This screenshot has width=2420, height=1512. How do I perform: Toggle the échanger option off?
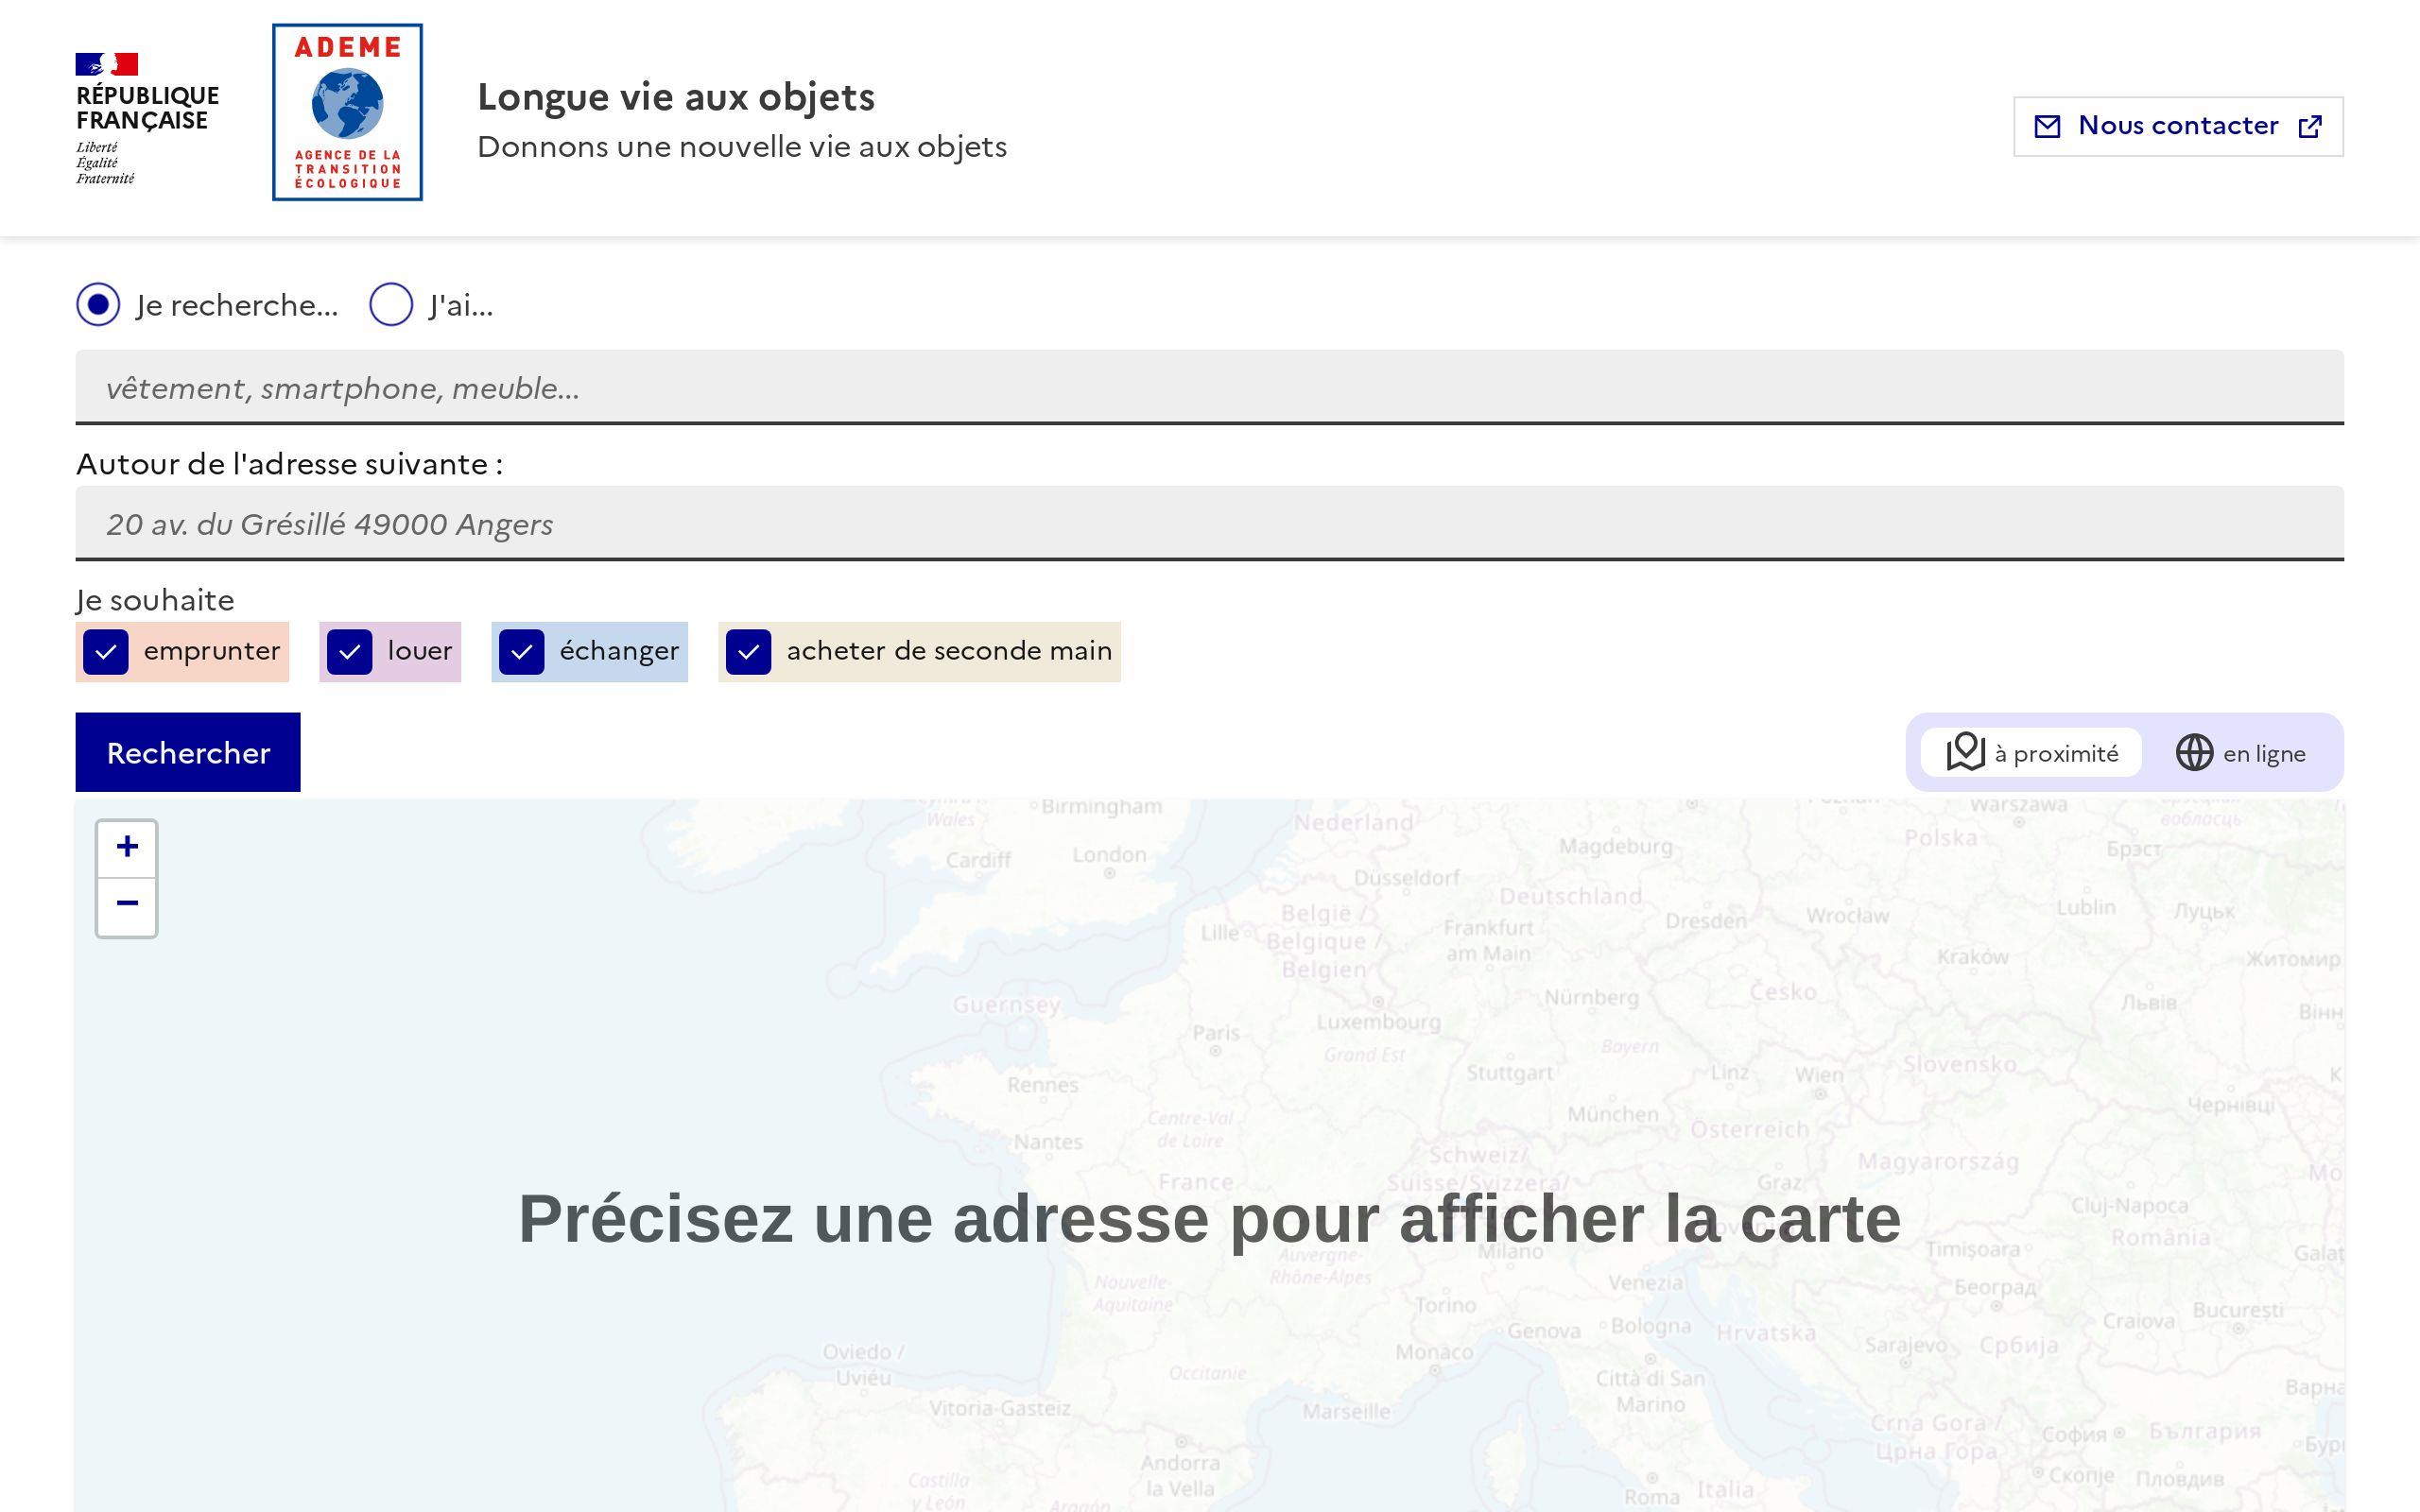point(521,651)
